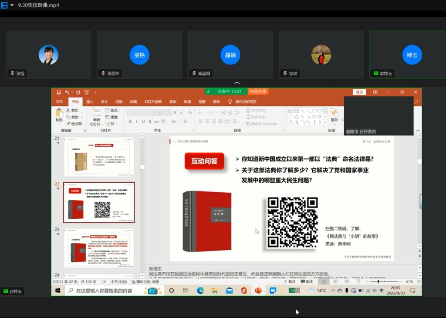
Task: Open the font size dropdown
Action: coord(169,113)
